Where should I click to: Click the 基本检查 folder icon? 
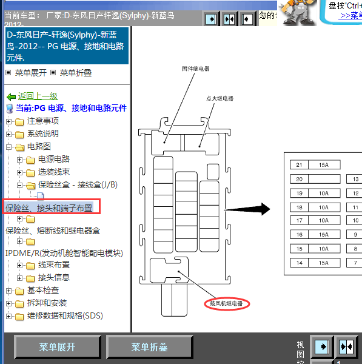tap(19, 291)
